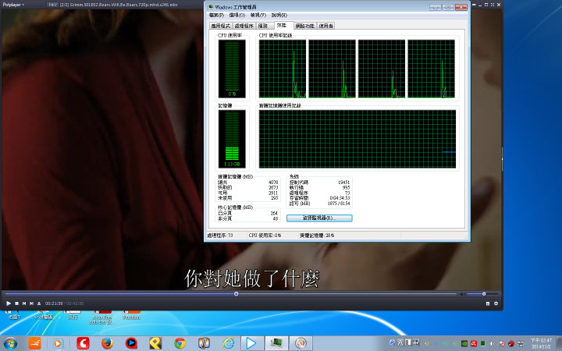Open the red-black round player icon on taskbar
The width and height of the screenshot is (562, 351).
(131, 343)
